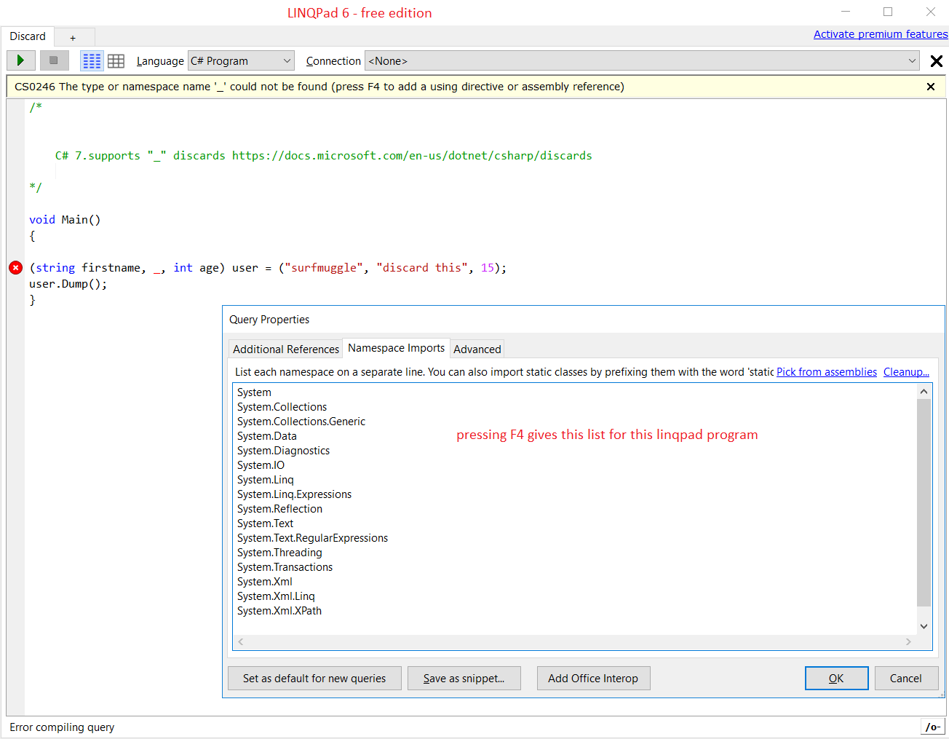Select the System.Reflection namespace line
Screen dimensions: 949x739
click(280, 509)
